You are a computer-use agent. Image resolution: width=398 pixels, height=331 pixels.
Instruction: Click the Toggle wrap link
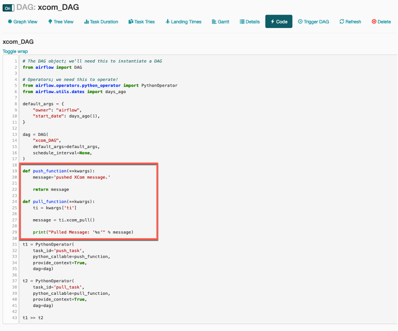[15, 51]
